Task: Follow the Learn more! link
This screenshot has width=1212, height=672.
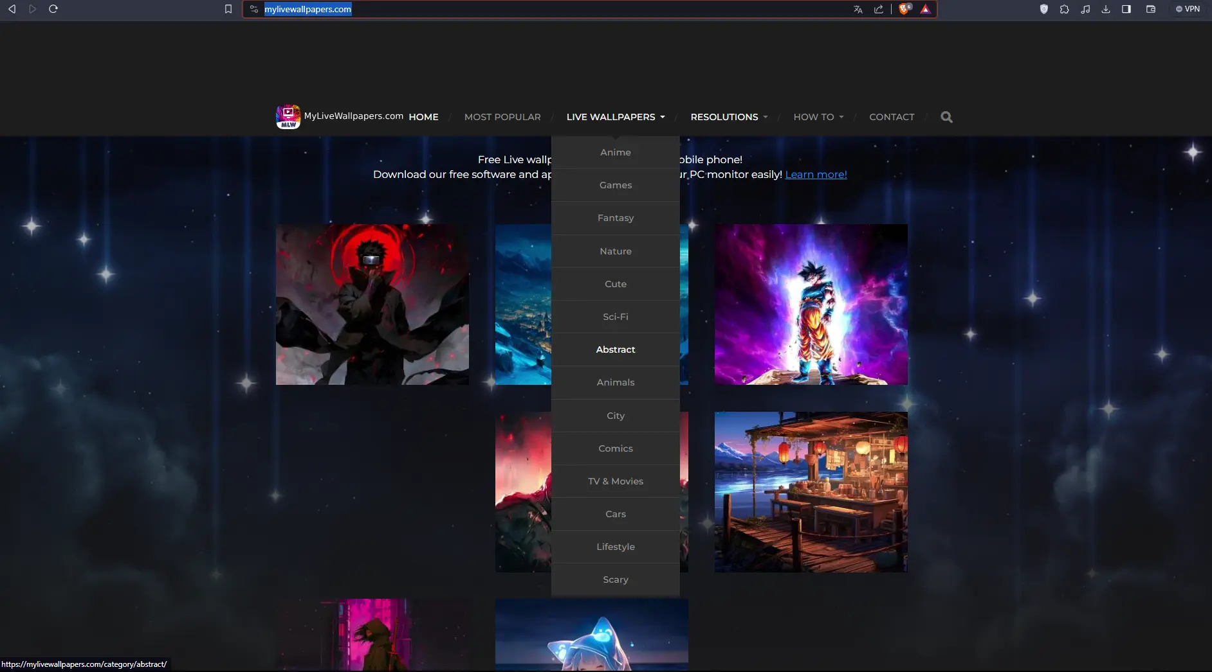Action: [x=816, y=174]
